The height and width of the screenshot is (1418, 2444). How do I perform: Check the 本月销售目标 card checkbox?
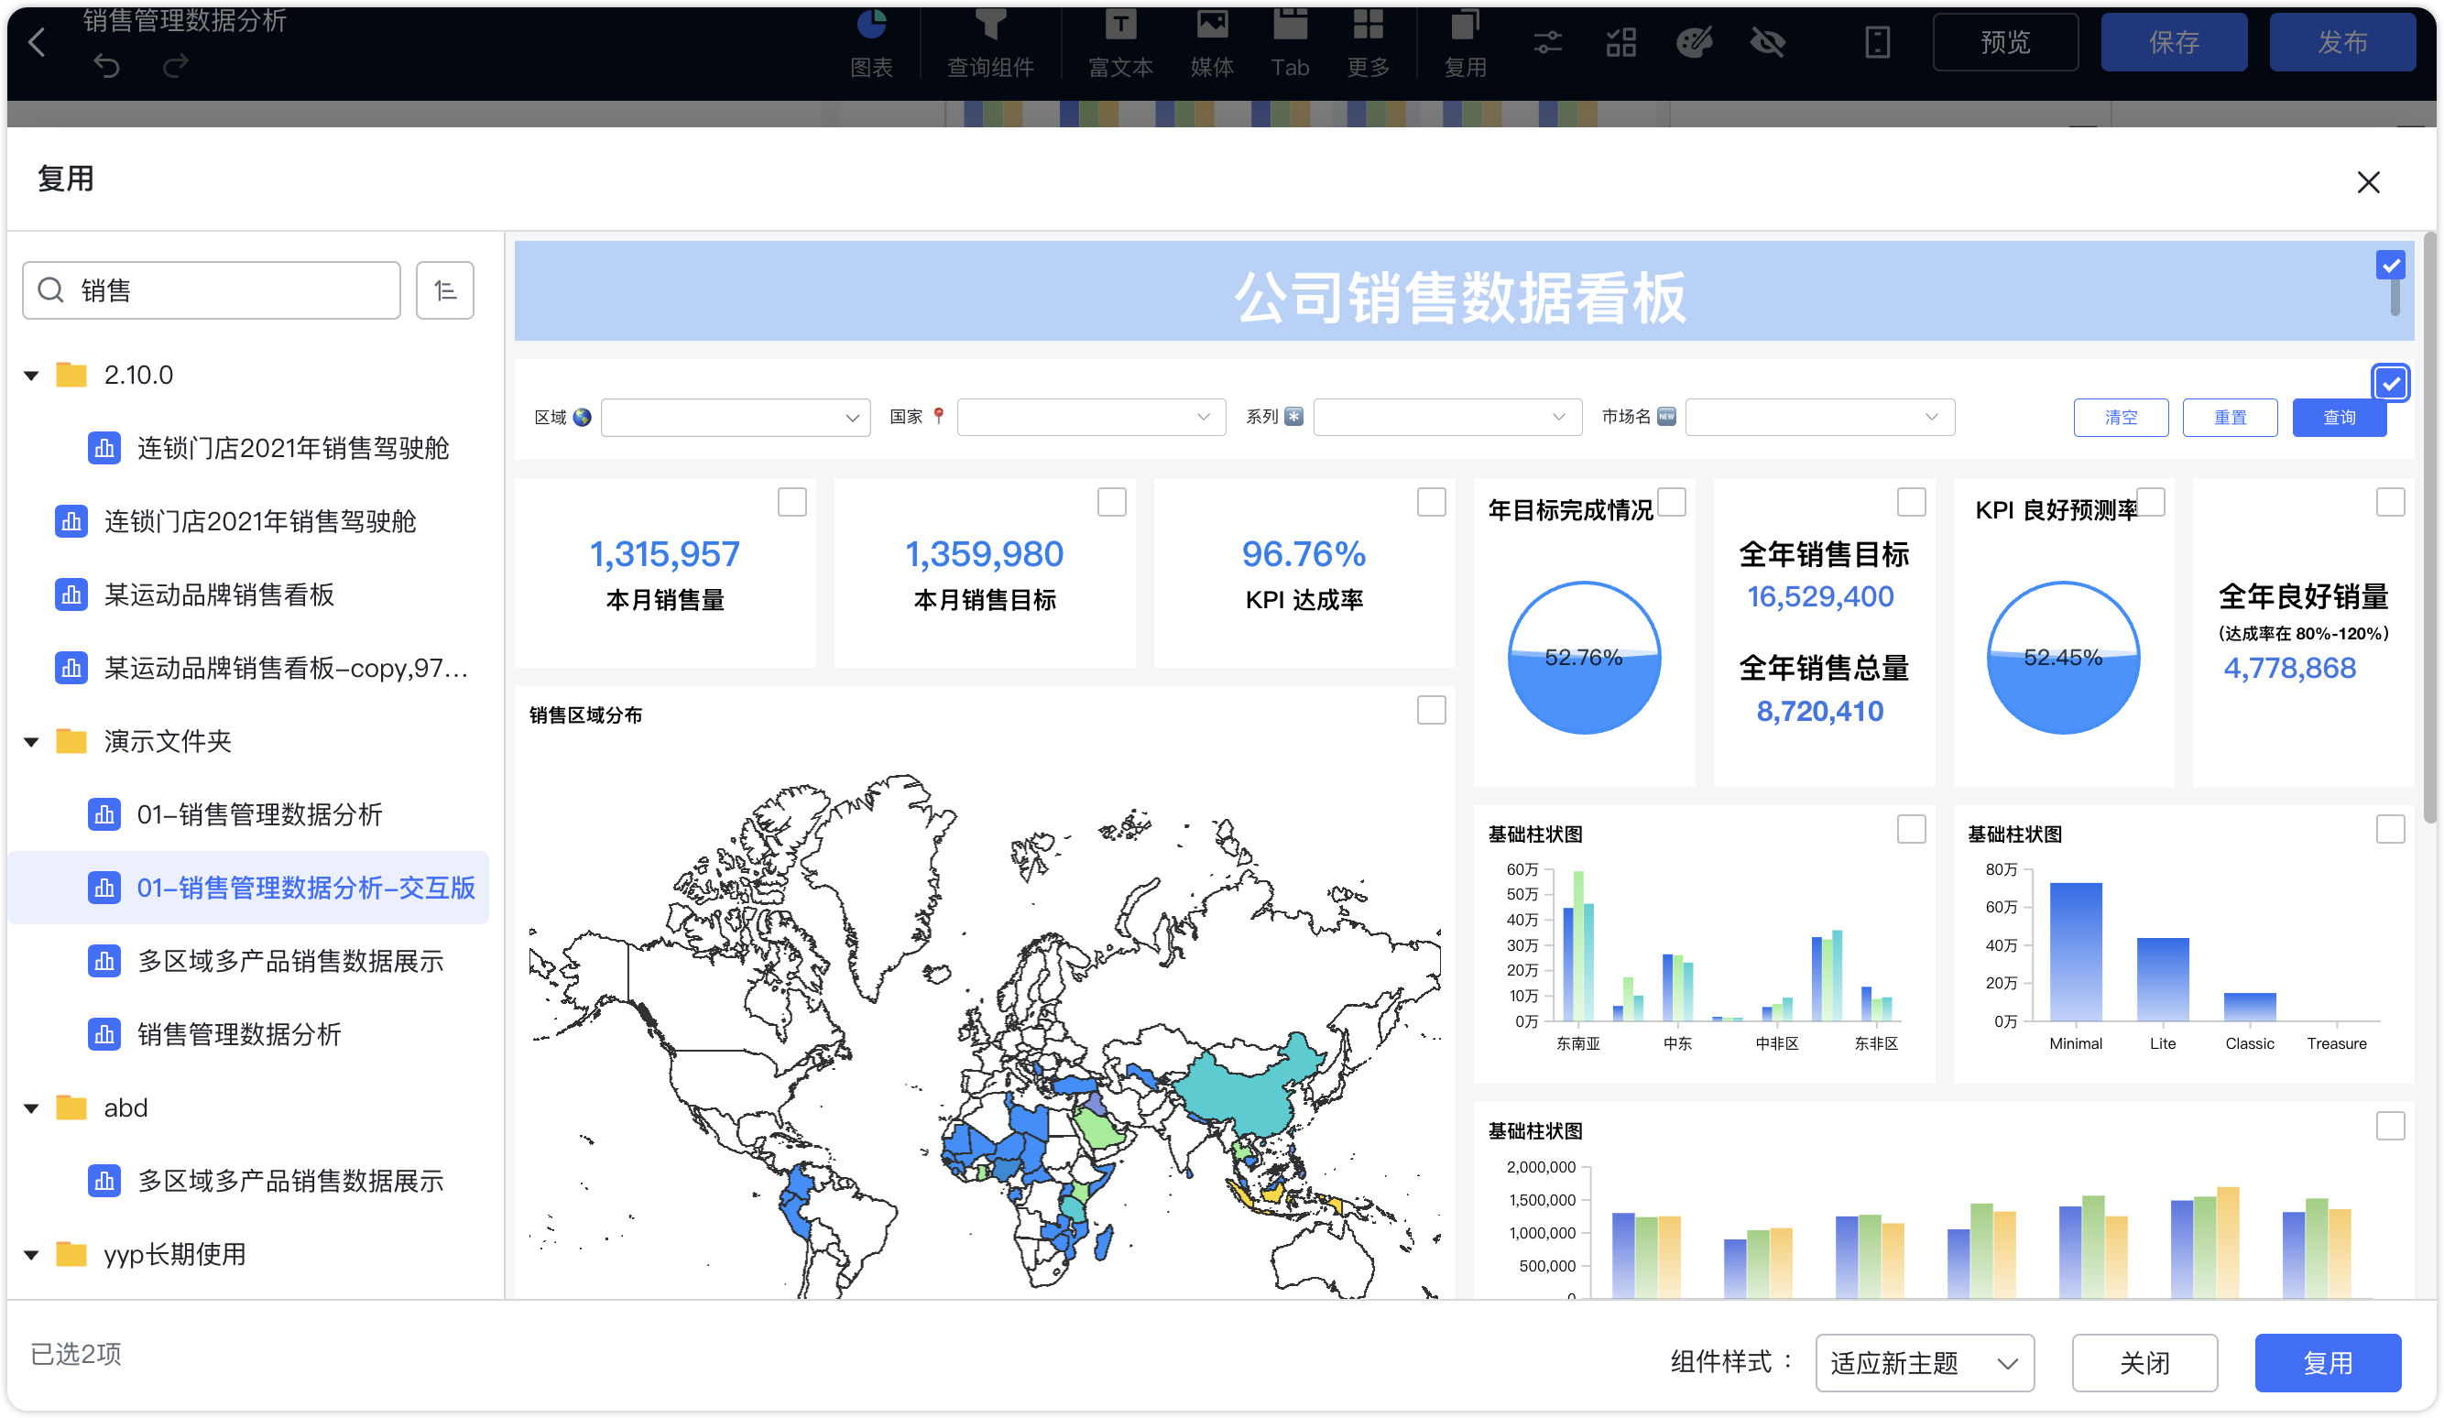pos(1111,502)
